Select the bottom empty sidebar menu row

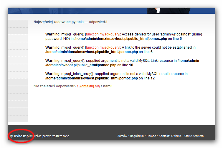pyautogui.click(x=18, y=119)
